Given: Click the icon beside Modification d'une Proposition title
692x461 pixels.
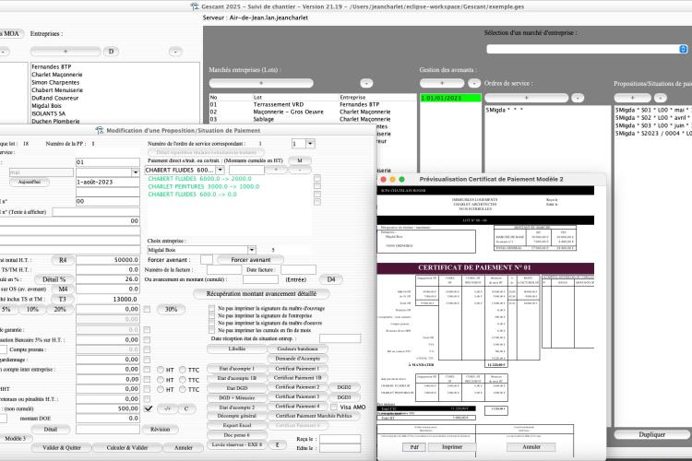Looking at the screenshot, I should [100, 130].
